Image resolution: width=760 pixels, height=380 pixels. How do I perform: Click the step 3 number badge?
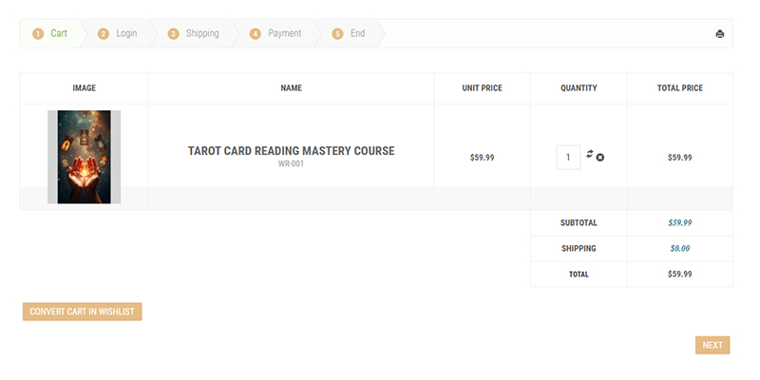[173, 34]
